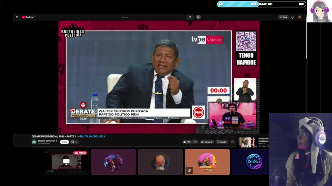Open the #BRUTALIDADPOLÍTICA hashtag link
The height and width of the screenshot is (186, 332).
click(x=92, y=136)
